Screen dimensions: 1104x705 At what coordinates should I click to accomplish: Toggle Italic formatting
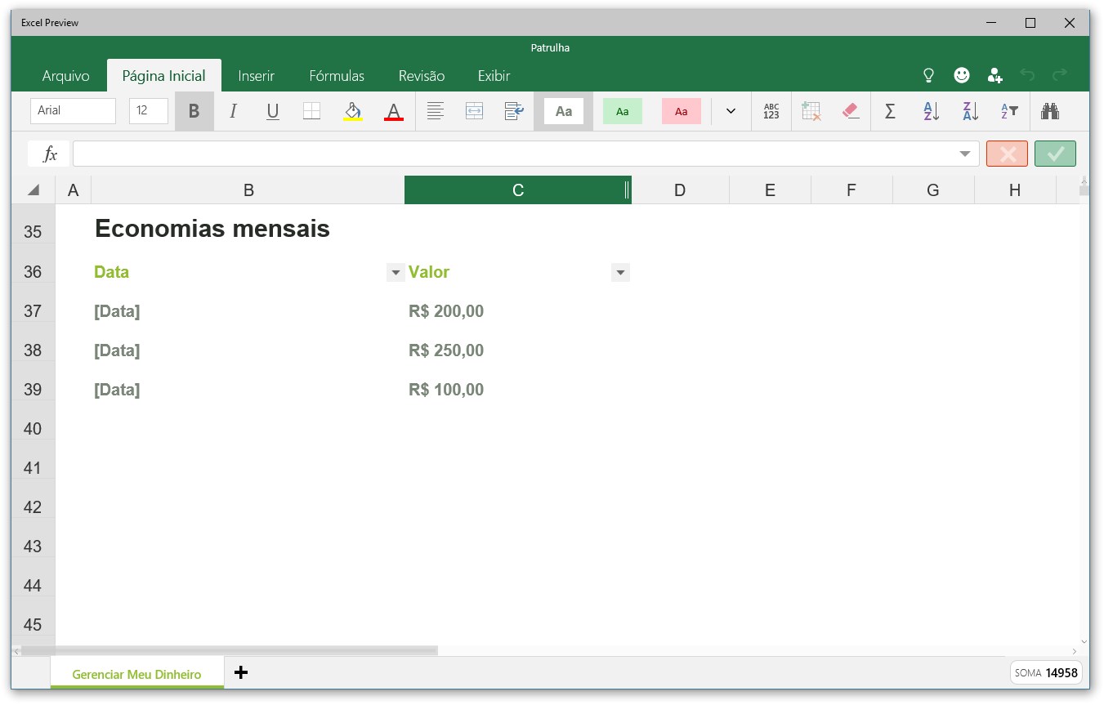(233, 111)
